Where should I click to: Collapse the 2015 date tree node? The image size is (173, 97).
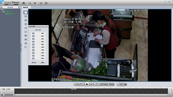3,12
